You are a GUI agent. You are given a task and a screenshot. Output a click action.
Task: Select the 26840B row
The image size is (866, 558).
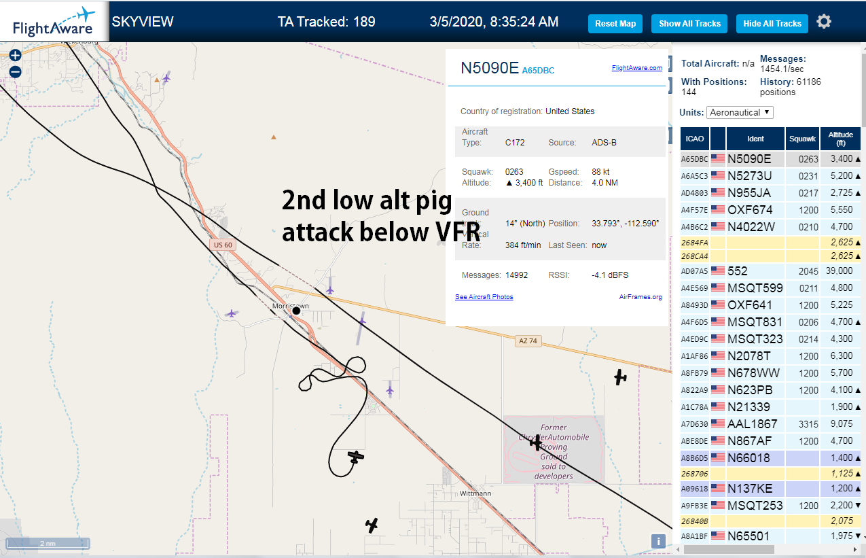pos(770,521)
